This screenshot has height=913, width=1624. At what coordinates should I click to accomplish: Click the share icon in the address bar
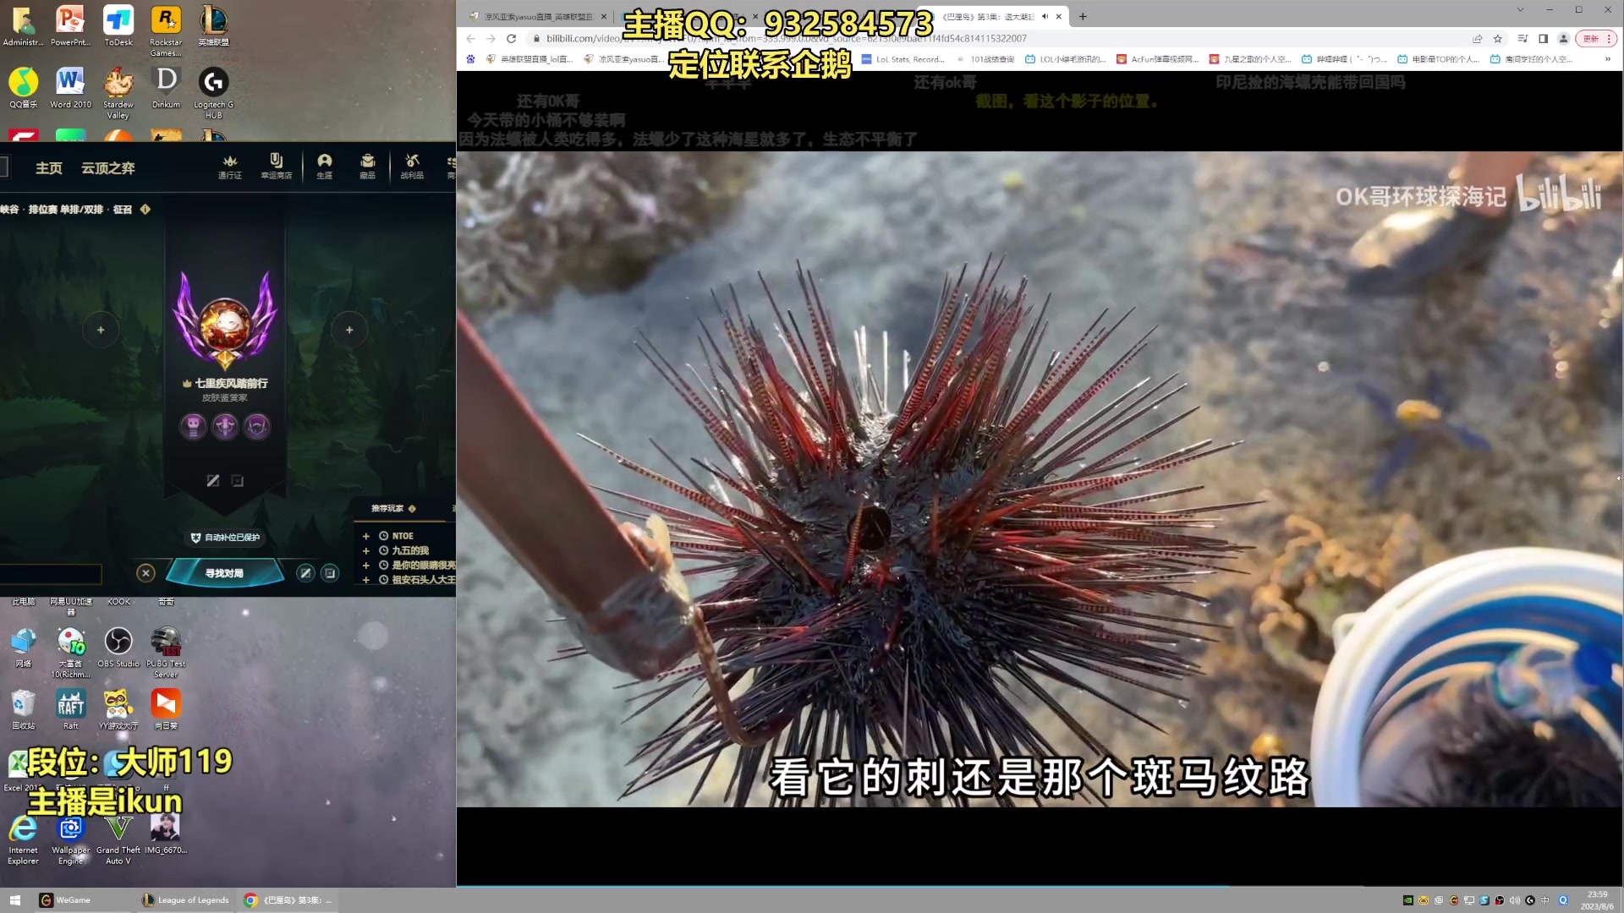click(1478, 39)
